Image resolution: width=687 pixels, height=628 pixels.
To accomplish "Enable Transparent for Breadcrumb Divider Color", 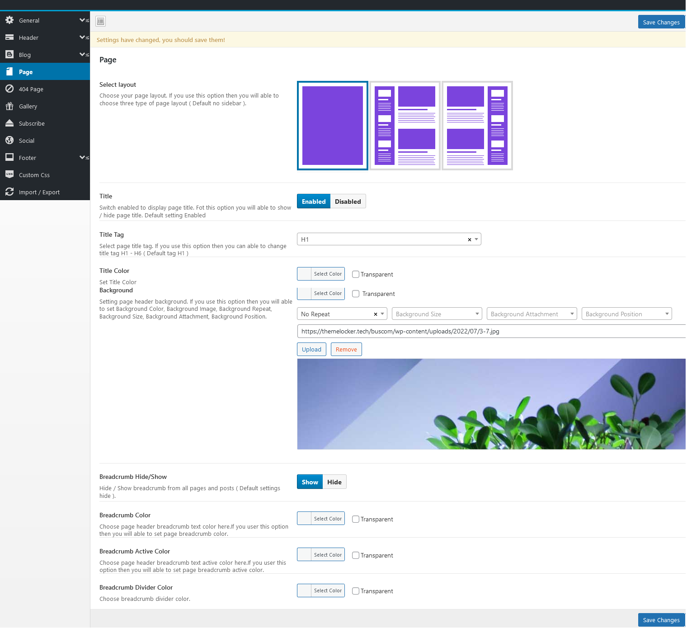I will [x=356, y=591].
